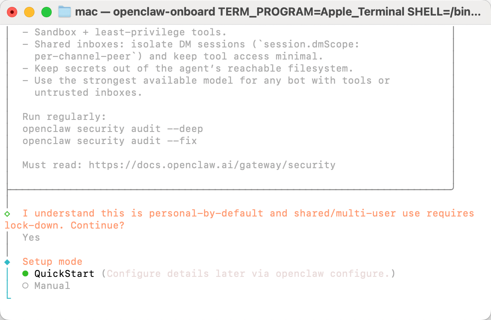Open the docs.openclaw.ai gateway security URL

coord(212,165)
